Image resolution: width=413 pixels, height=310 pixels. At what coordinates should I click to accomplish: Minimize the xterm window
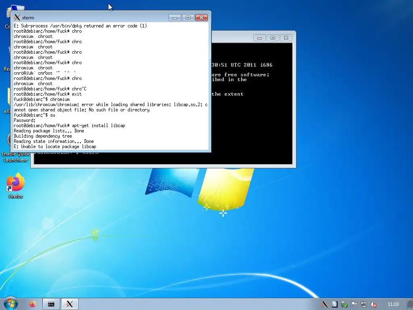pyautogui.click(x=175, y=17)
